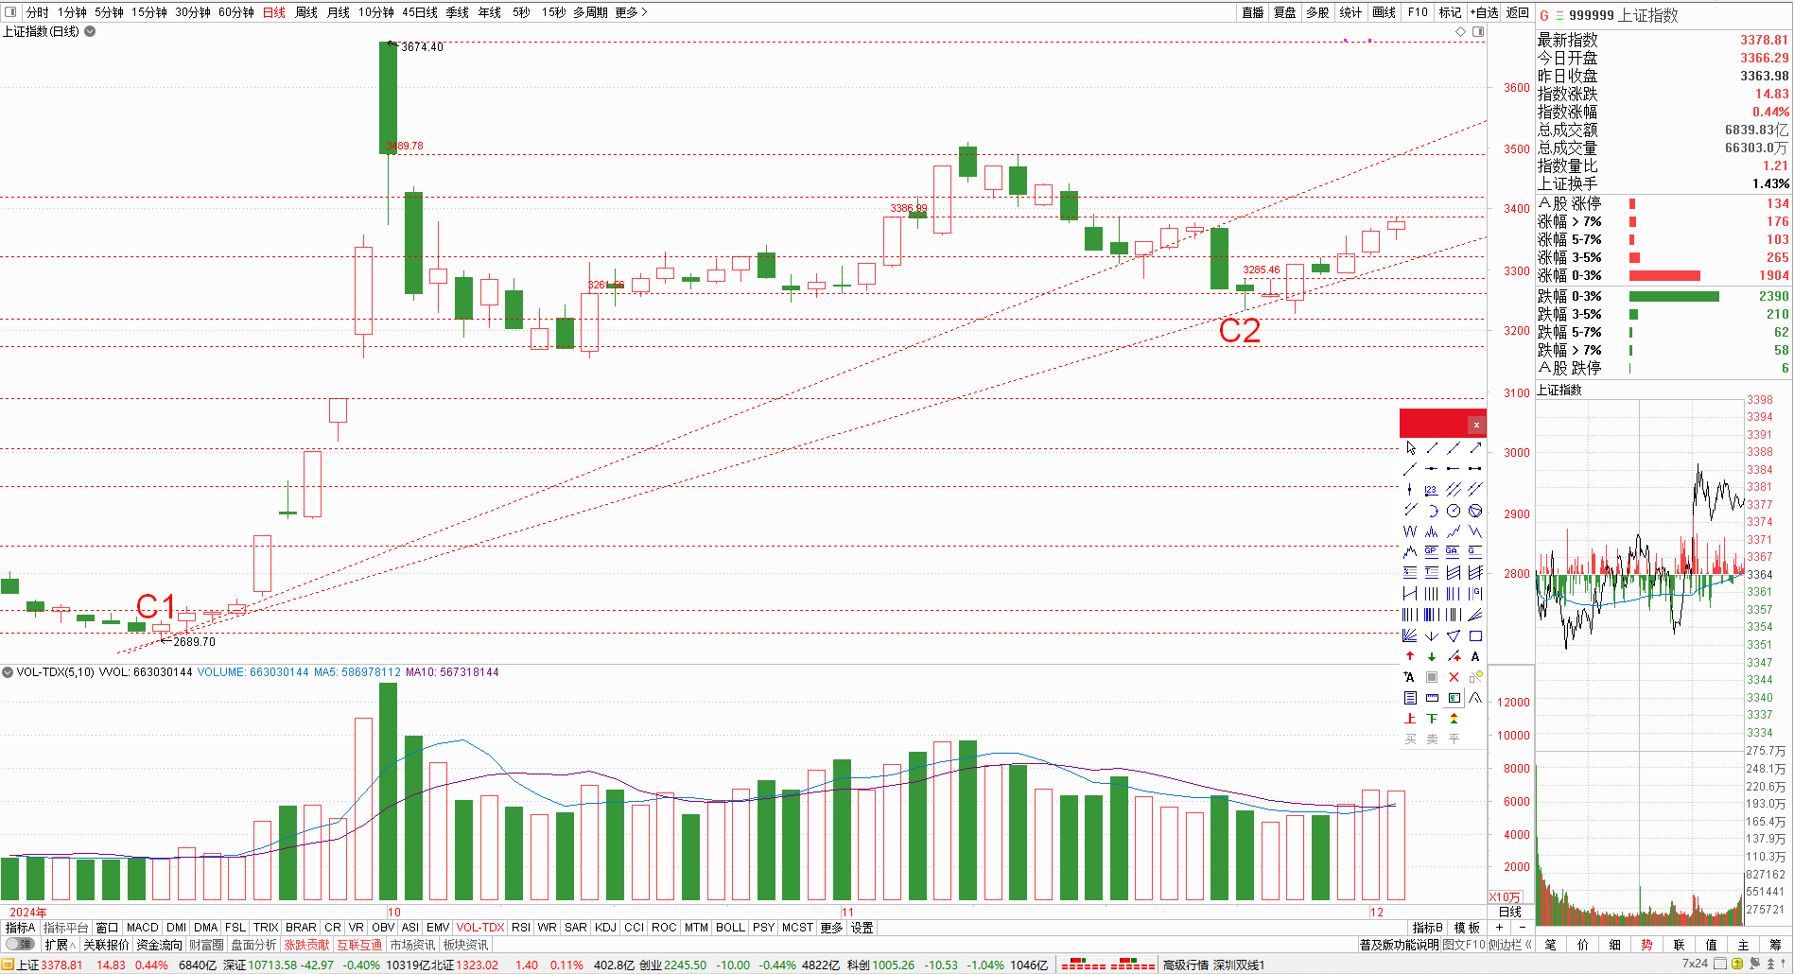Select the red up-arrow marker tool

[1410, 656]
